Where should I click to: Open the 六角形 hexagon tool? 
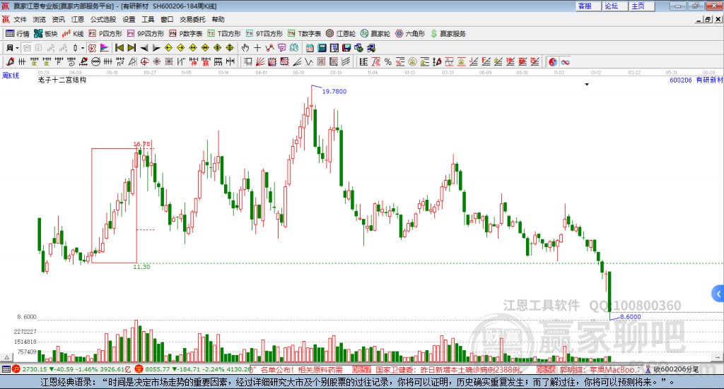(x=410, y=34)
